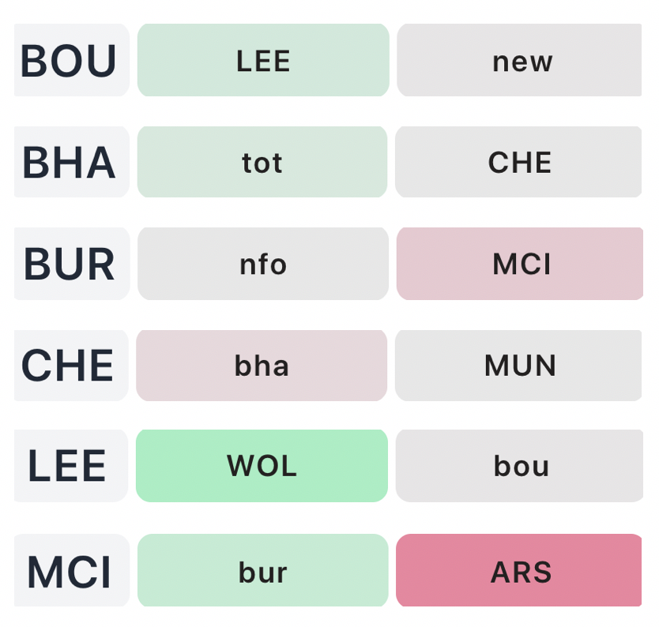
Task: Click the green LEE fixture cell
Action: tap(263, 61)
